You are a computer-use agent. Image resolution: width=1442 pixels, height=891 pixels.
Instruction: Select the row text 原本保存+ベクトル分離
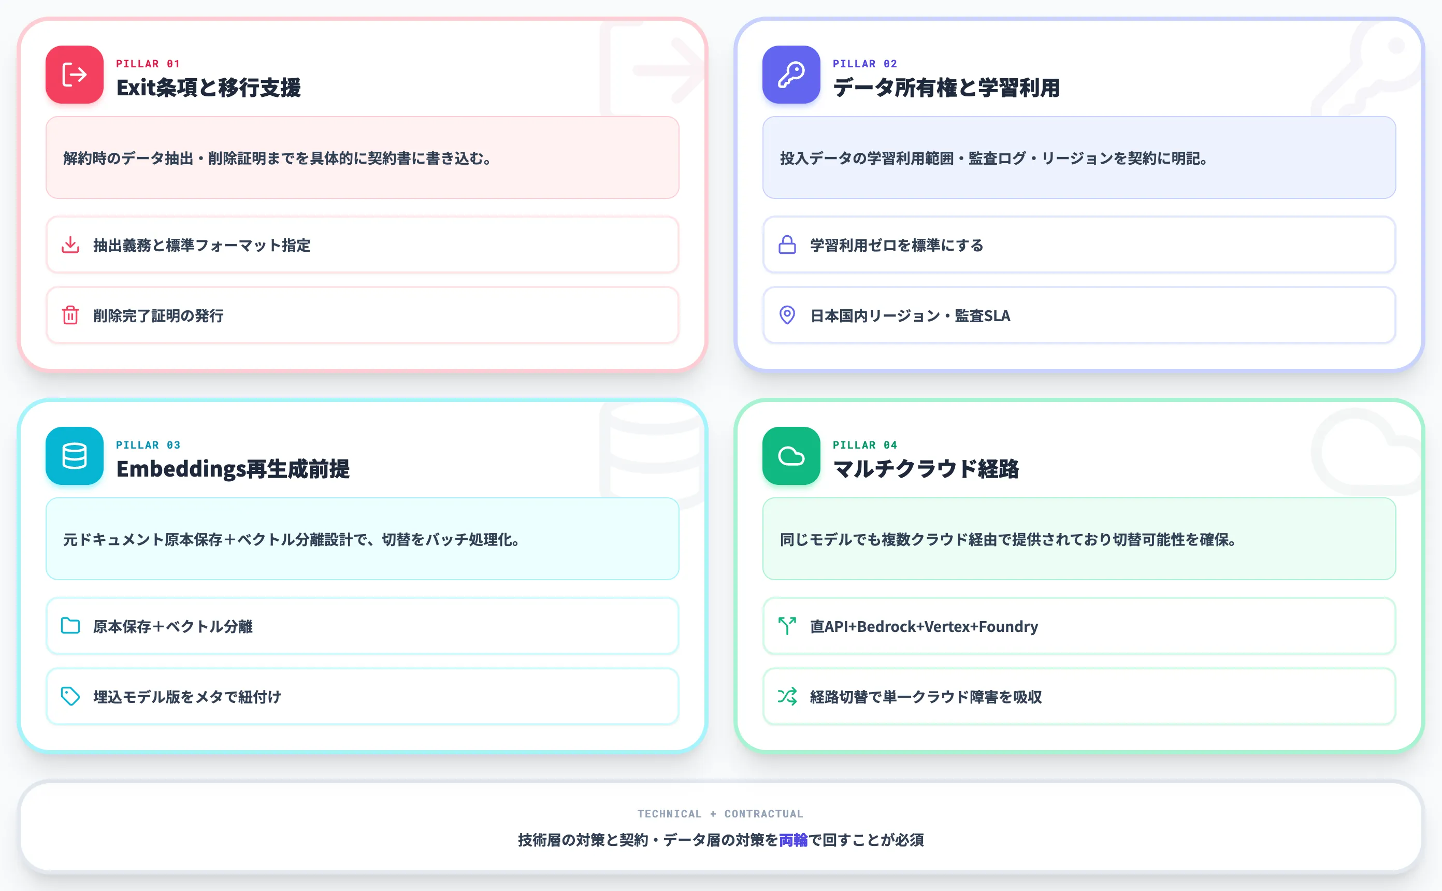pos(172,626)
